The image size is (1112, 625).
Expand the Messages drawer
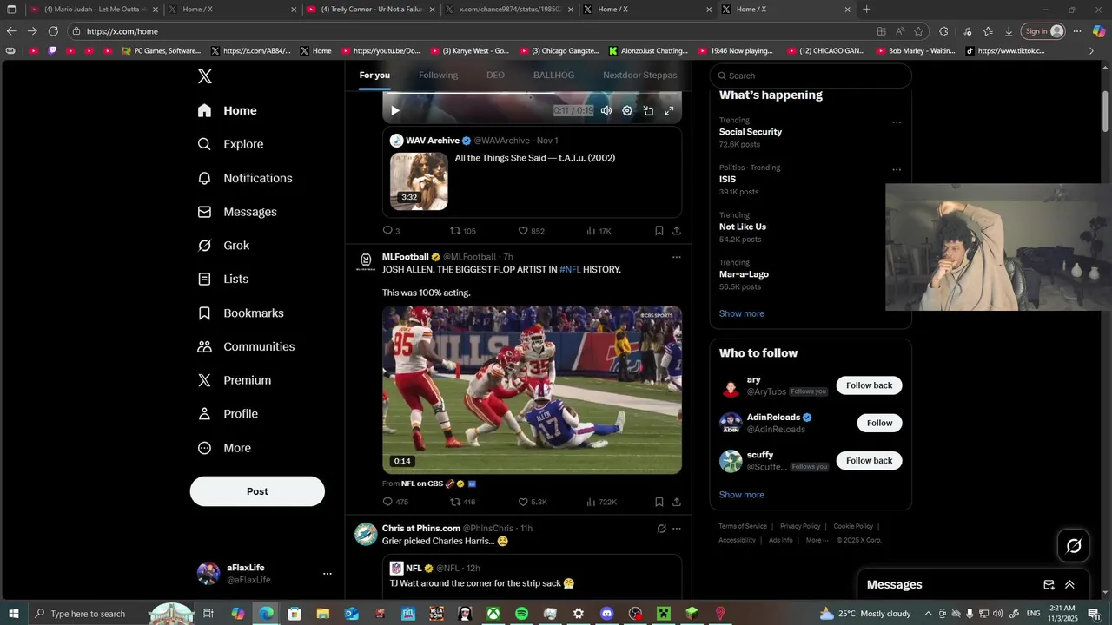click(x=1069, y=584)
